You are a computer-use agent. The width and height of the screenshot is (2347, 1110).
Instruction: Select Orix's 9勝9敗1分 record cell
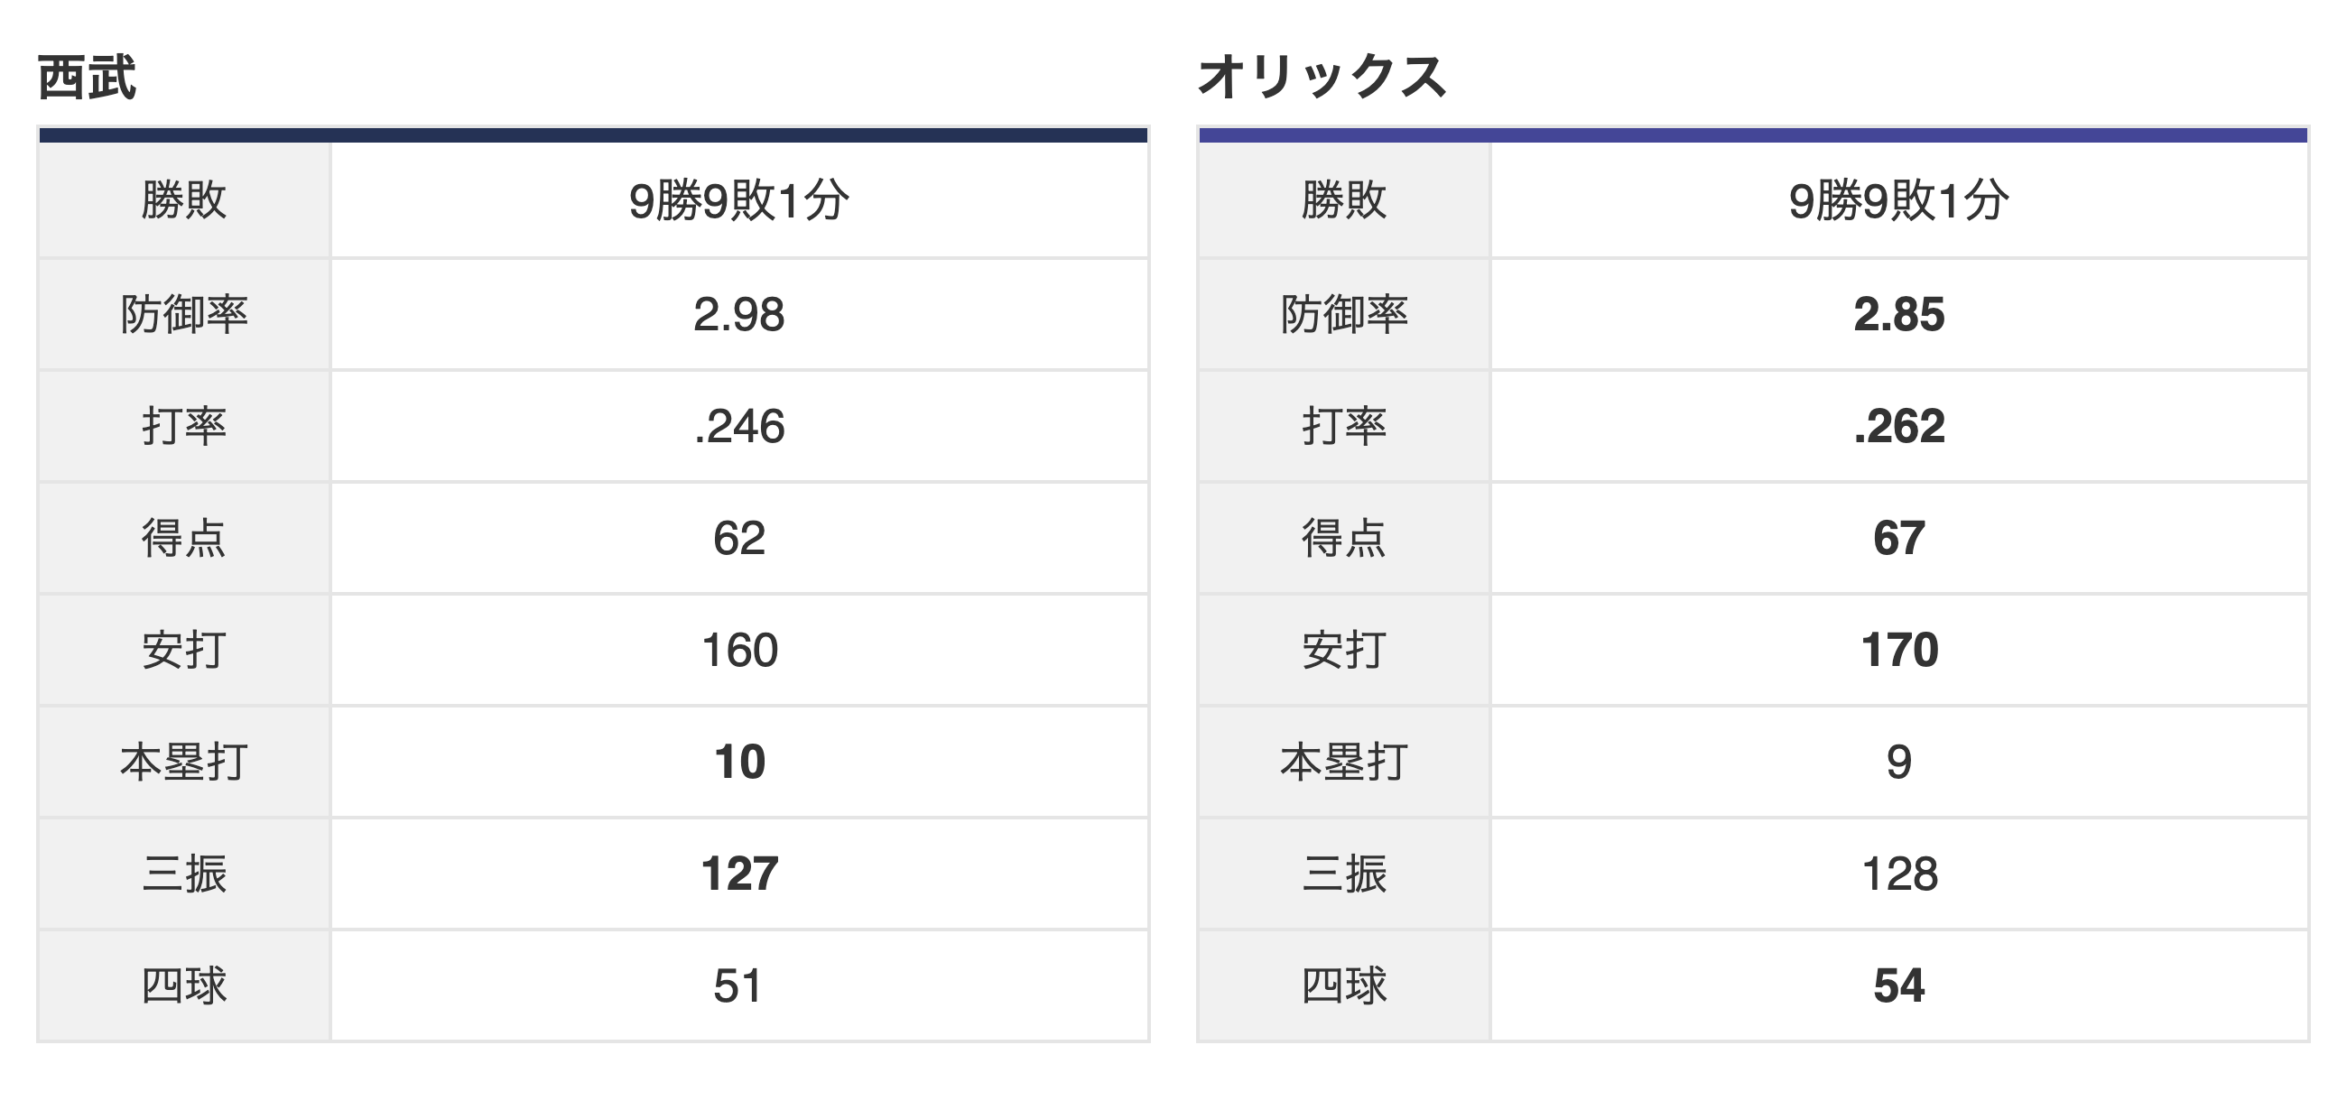click(1898, 200)
